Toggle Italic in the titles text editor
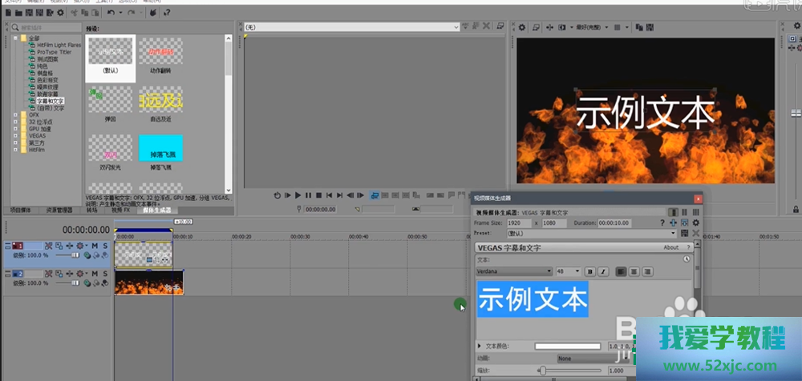 tap(603, 271)
